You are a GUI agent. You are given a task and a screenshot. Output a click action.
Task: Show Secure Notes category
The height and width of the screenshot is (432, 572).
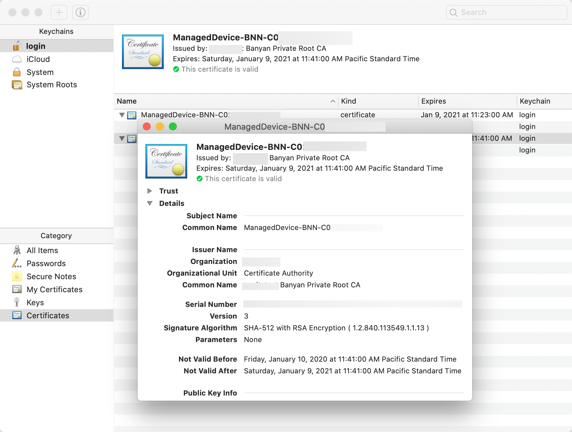tap(51, 276)
